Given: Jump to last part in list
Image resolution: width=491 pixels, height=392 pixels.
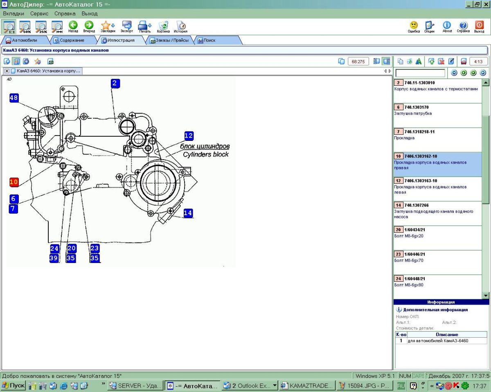Looking at the screenshot, I should (483, 73).
